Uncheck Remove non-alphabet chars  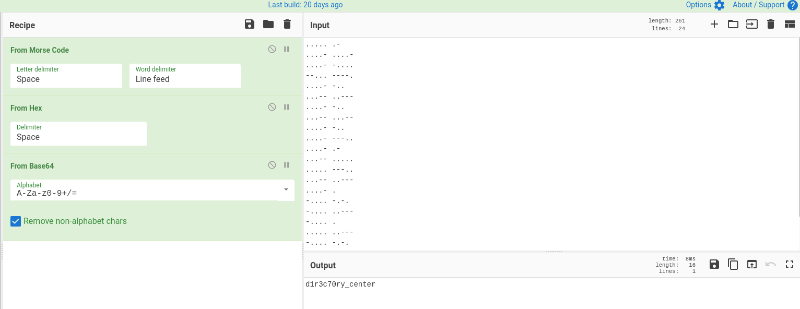tap(16, 221)
